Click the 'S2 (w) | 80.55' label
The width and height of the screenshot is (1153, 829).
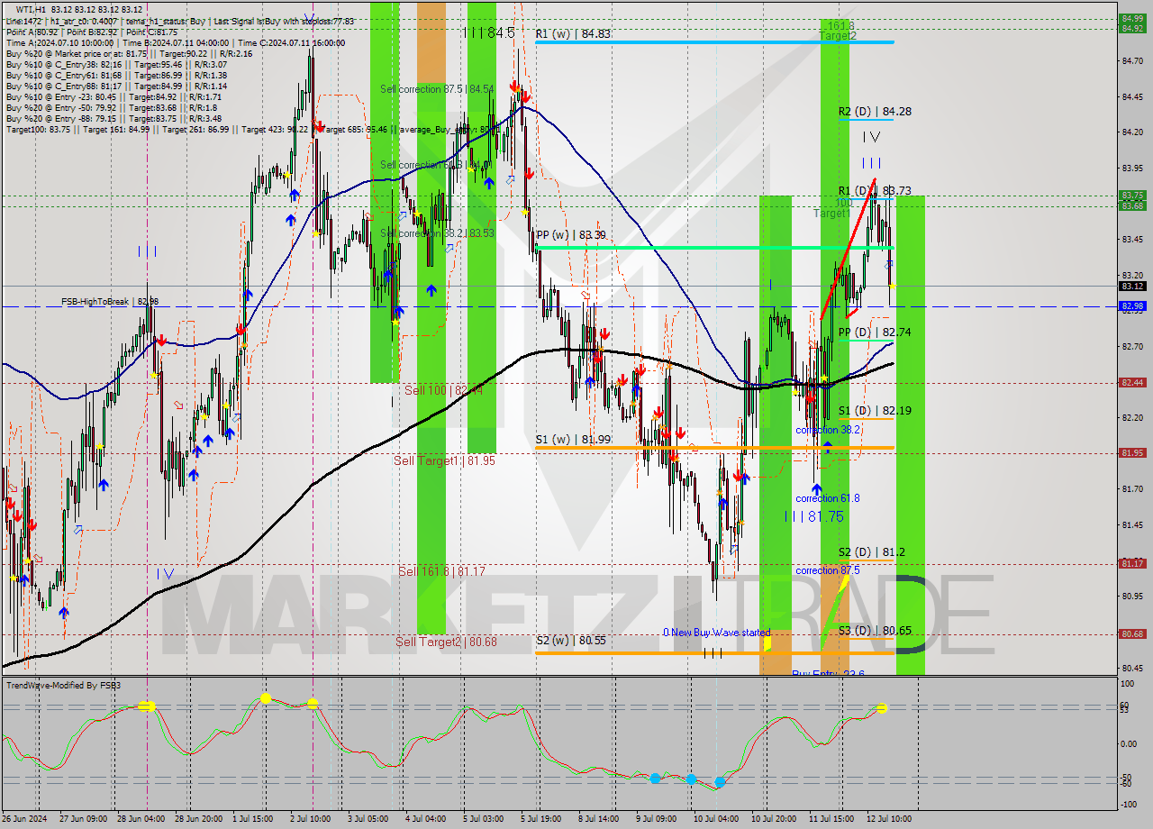(572, 641)
